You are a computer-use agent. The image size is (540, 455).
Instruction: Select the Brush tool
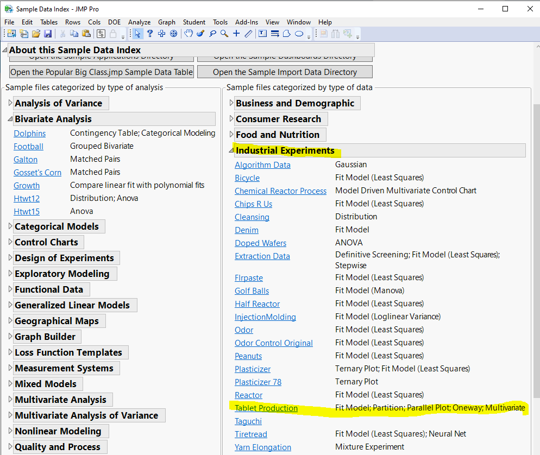pos(200,34)
